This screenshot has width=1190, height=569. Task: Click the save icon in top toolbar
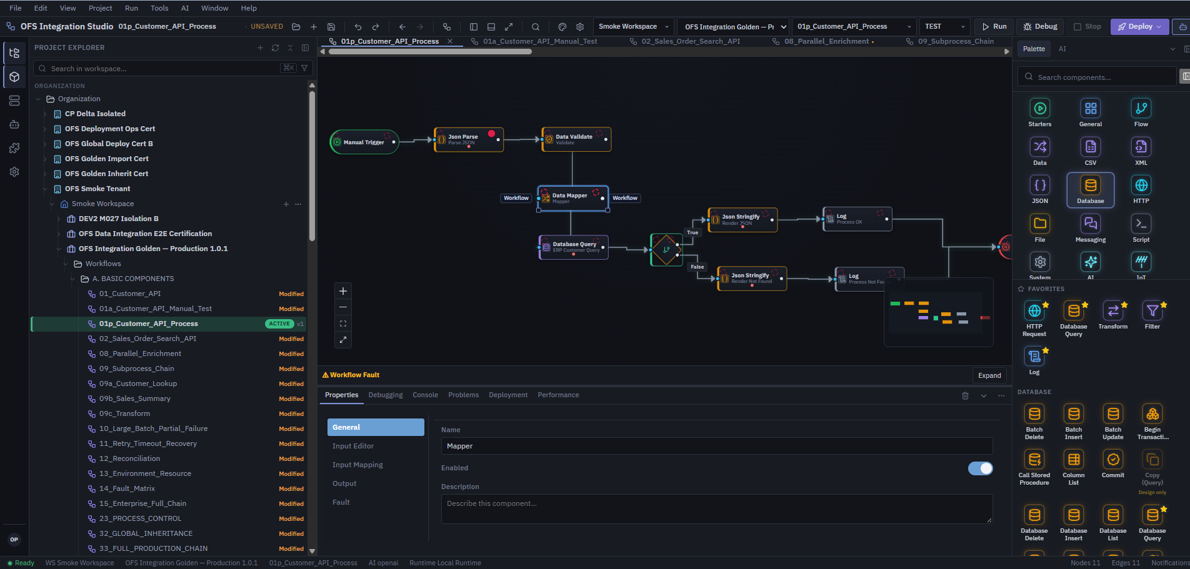click(331, 27)
